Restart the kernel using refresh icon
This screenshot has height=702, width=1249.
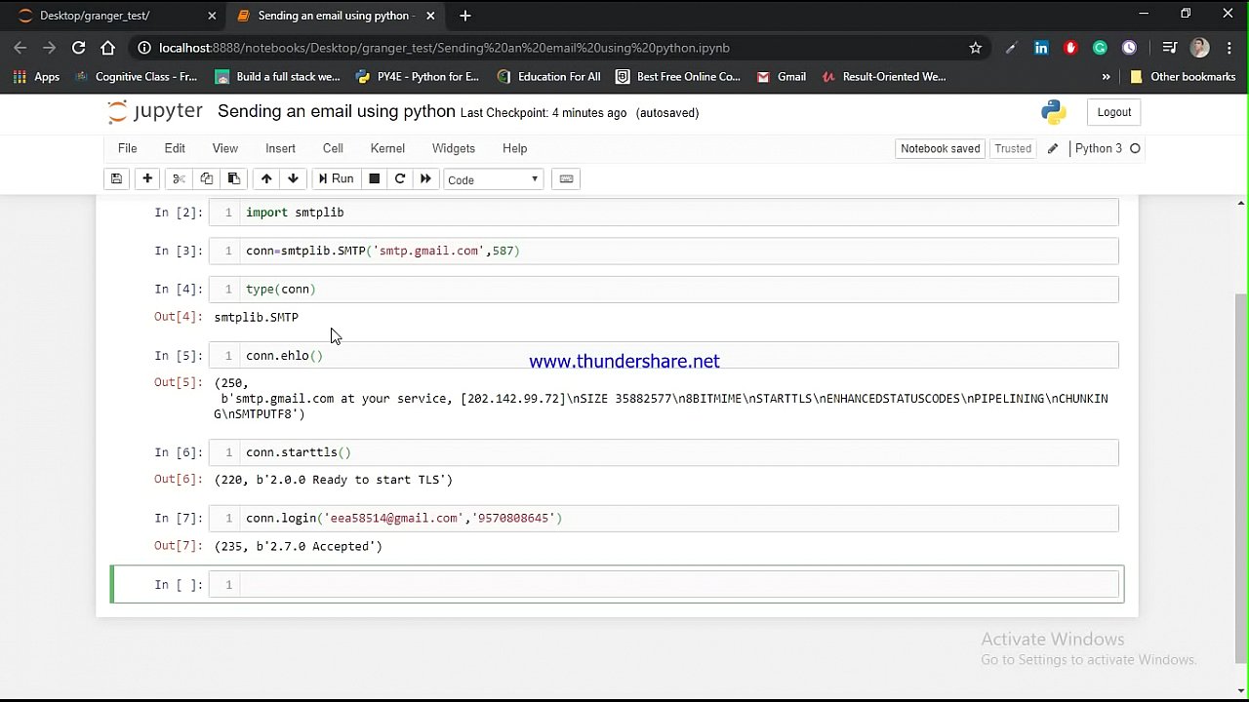point(400,178)
